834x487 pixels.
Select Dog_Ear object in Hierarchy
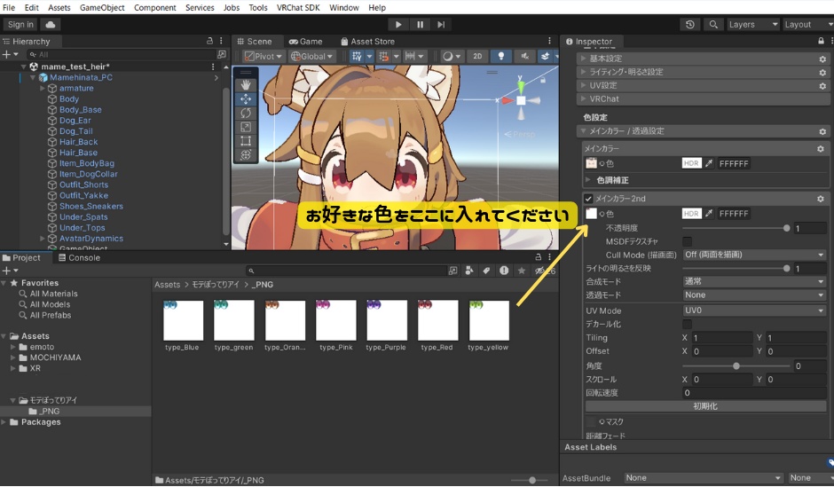(x=75, y=120)
